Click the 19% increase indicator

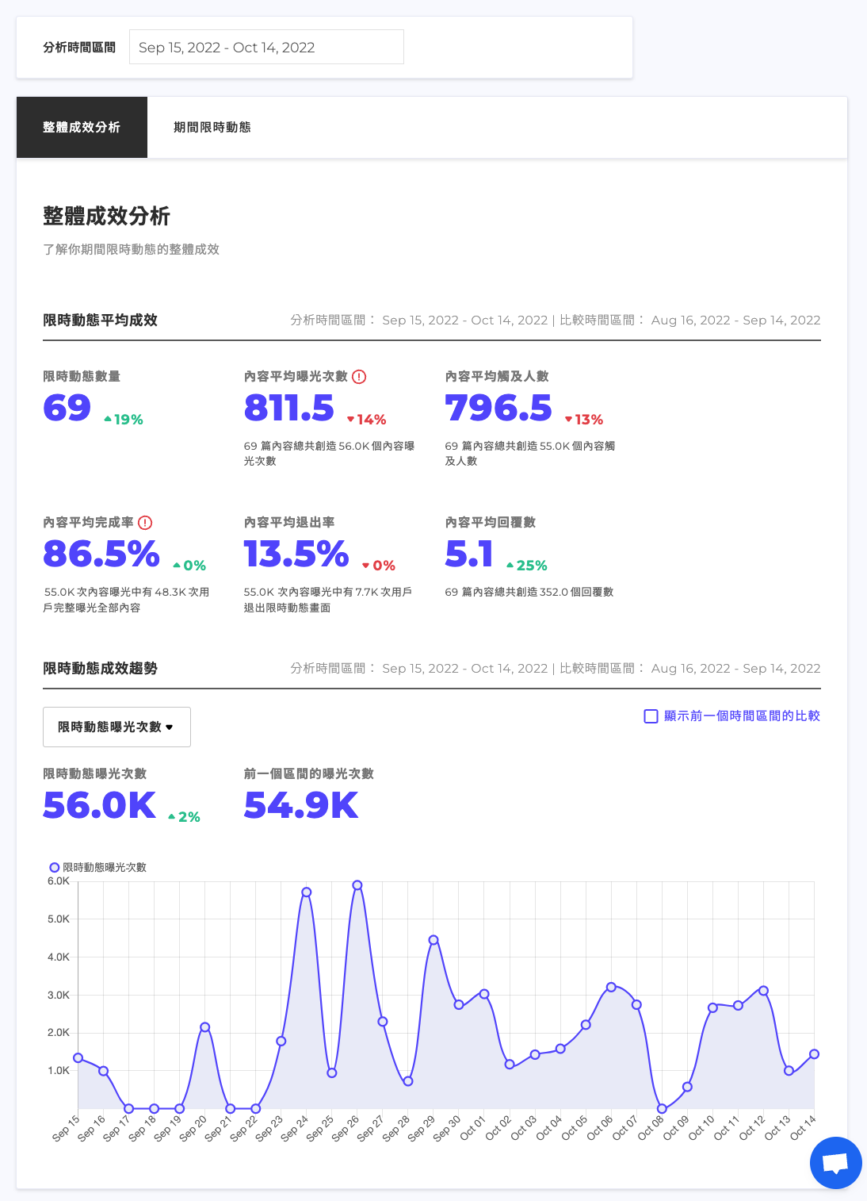click(124, 420)
